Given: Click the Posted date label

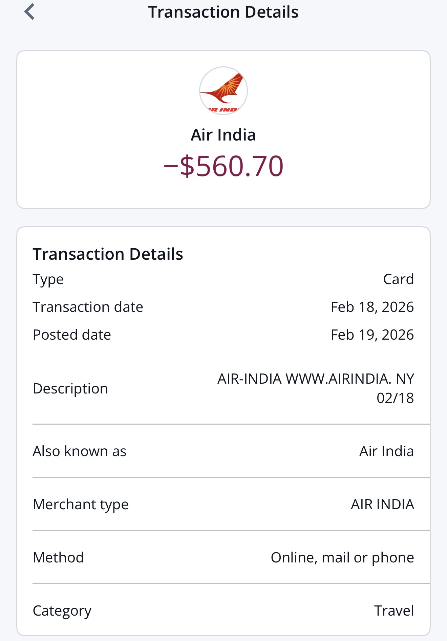Looking at the screenshot, I should click(x=72, y=335).
